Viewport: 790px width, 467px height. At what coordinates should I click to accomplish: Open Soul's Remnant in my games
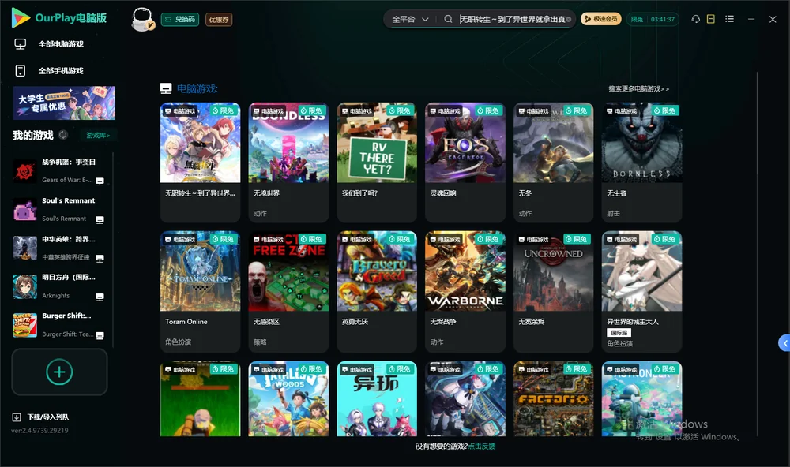[59, 210]
